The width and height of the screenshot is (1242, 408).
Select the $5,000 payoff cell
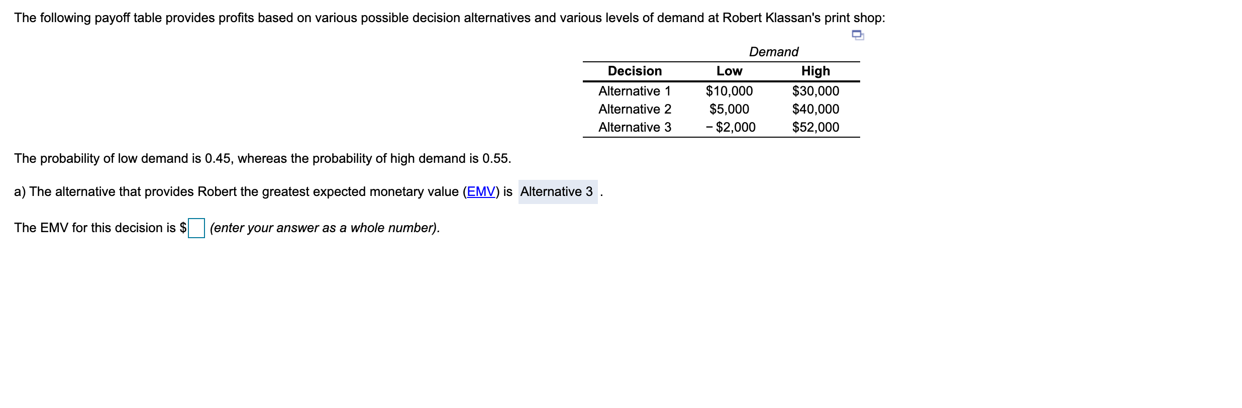tap(730, 109)
